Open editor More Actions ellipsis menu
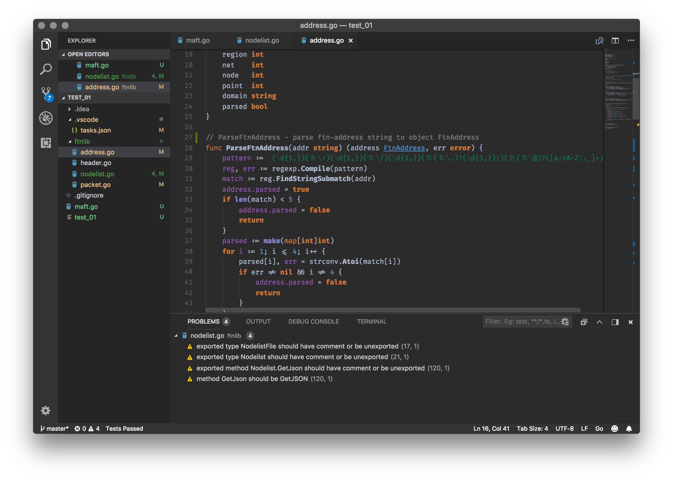Screen dimensions: 673x481 (x=631, y=41)
